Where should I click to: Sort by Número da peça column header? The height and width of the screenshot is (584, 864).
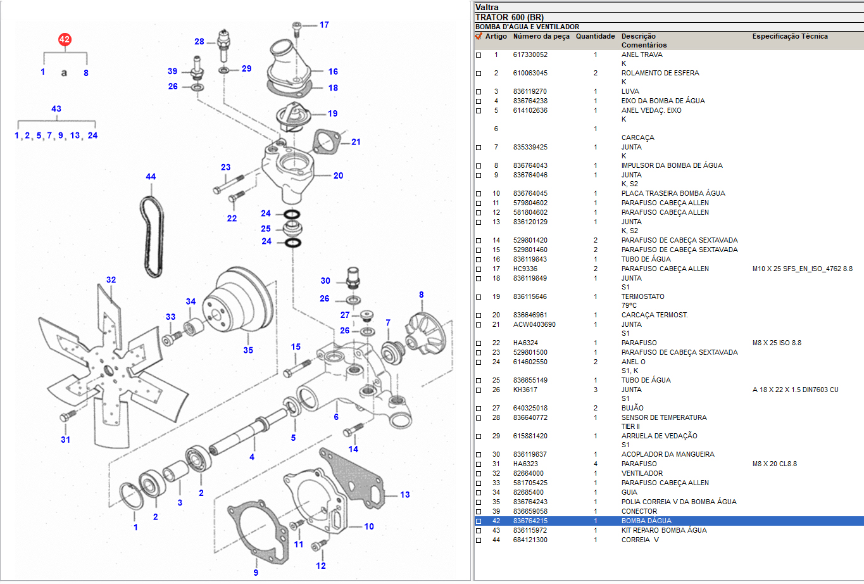pyautogui.click(x=541, y=37)
